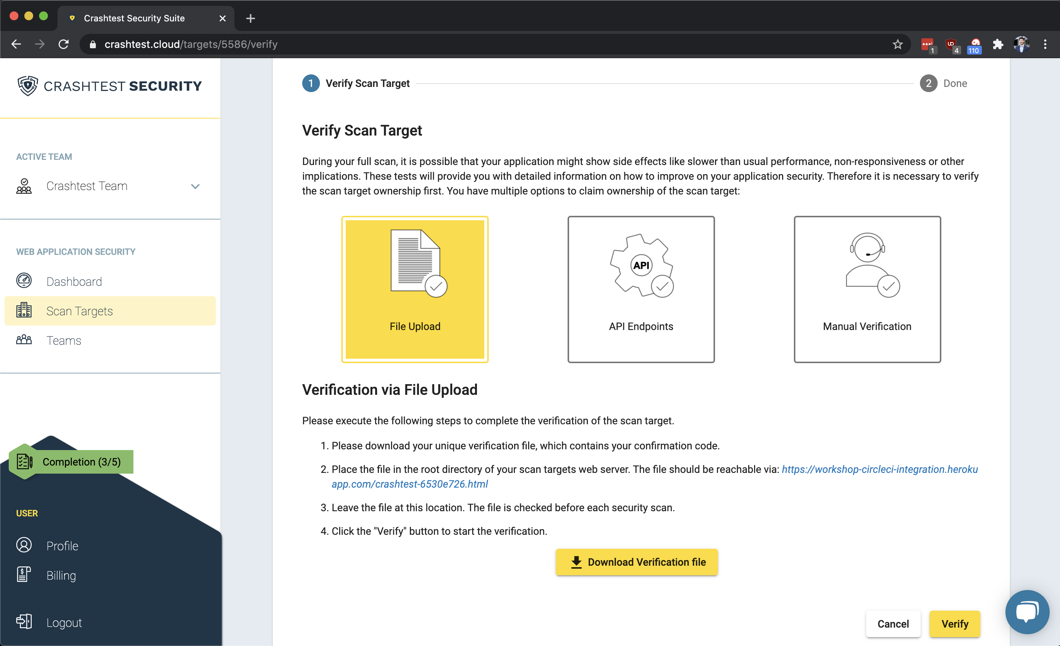
Task: Open the crashtest-6530e726.html verification link
Action: tap(409, 484)
